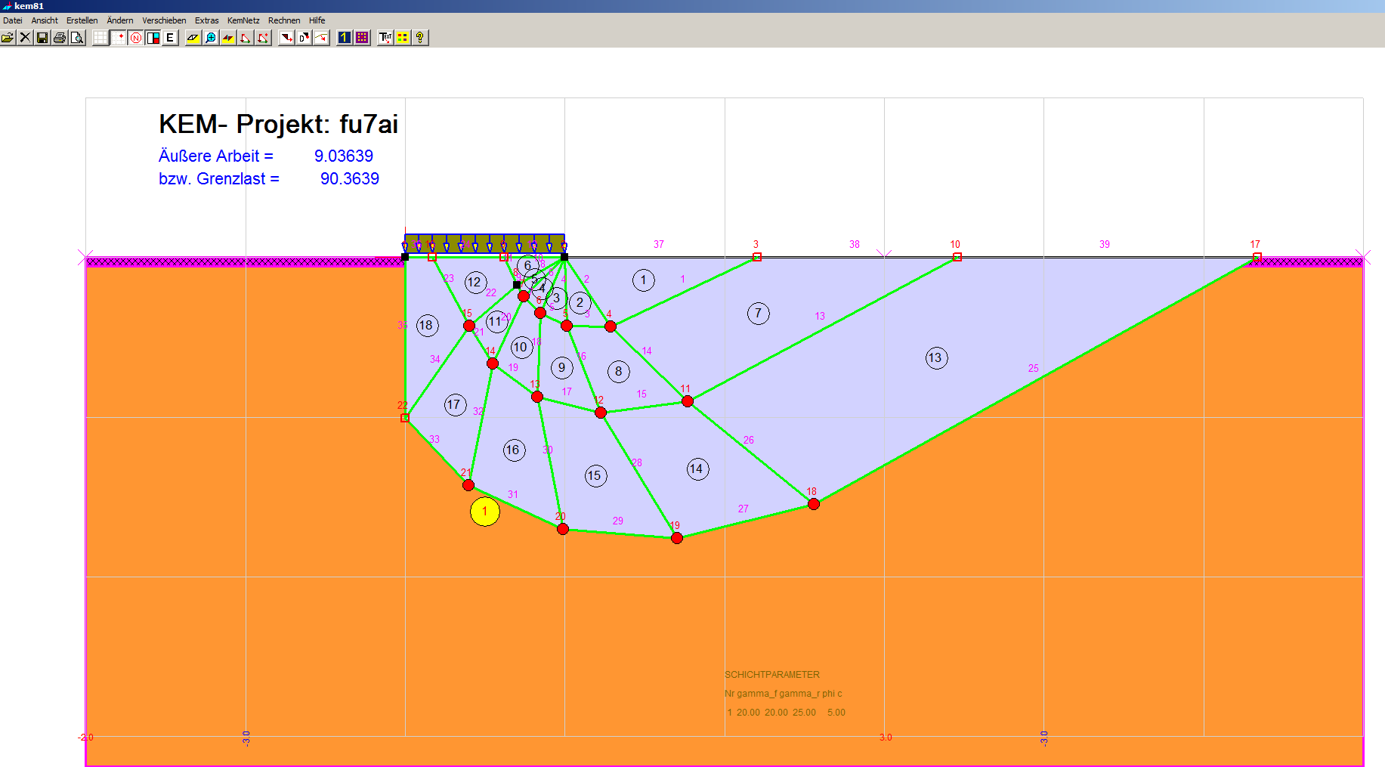Click the D with red dot icon
This screenshot has width=1385, height=767.
(304, 37)
